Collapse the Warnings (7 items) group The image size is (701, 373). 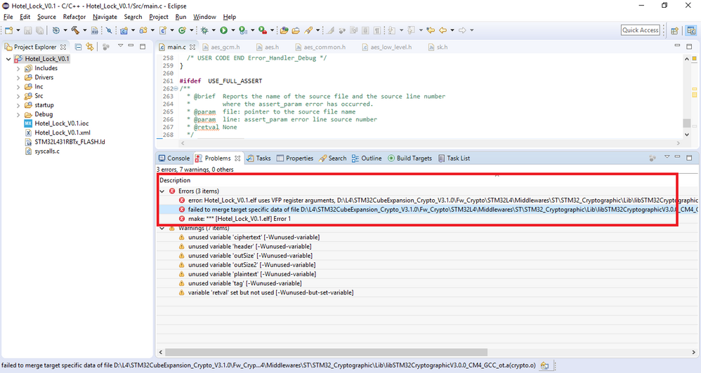162,228
